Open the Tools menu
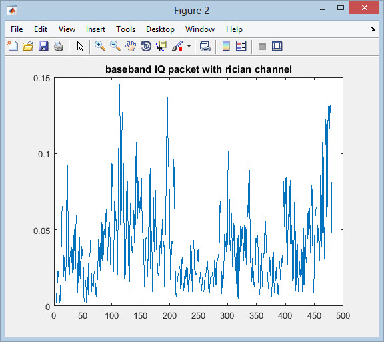 pyautogui.click(x=125, y=29)
